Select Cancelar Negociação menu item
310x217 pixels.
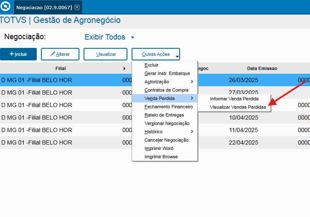tap(165, 140)
